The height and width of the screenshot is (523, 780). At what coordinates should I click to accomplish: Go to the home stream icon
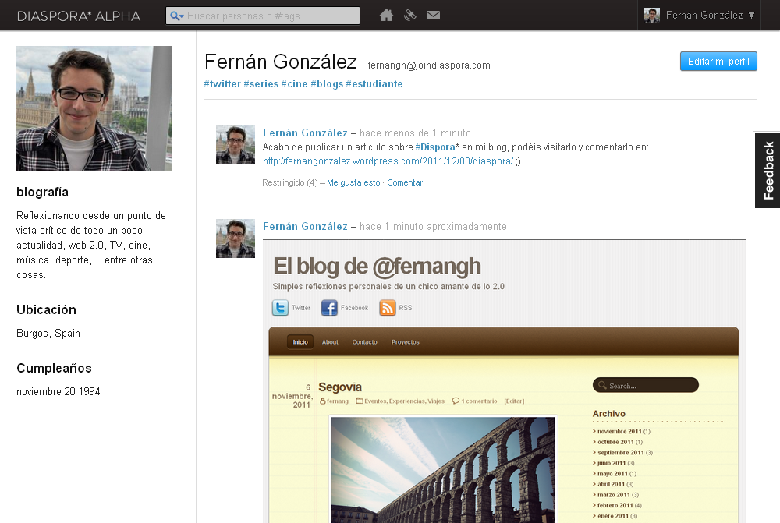pos(386,15)
